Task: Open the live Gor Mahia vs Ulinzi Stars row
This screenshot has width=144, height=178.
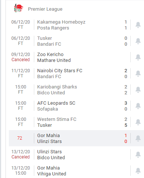Action: click(x=70, y=138)
